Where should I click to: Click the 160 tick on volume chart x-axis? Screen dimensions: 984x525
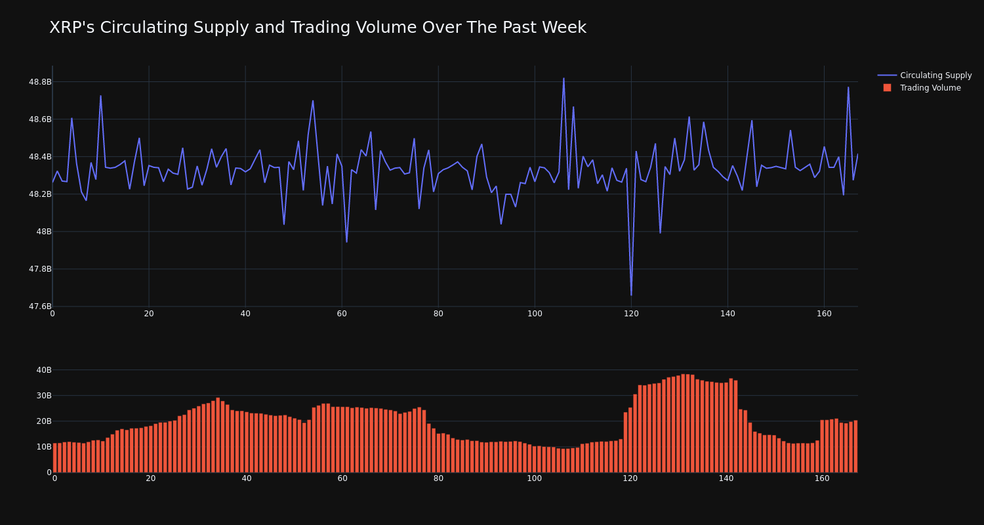(x=822, y=479)
